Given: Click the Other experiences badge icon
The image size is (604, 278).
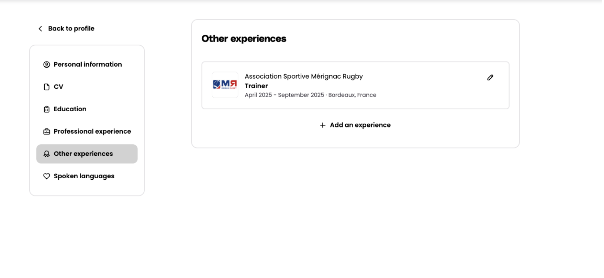Looking at the screenshot, I should 47,154.
